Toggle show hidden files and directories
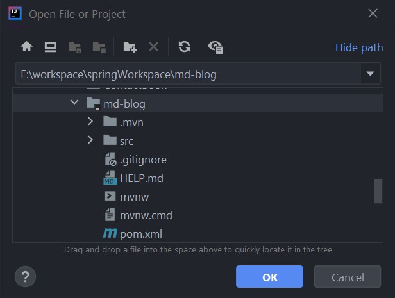 tap(215, 47)
